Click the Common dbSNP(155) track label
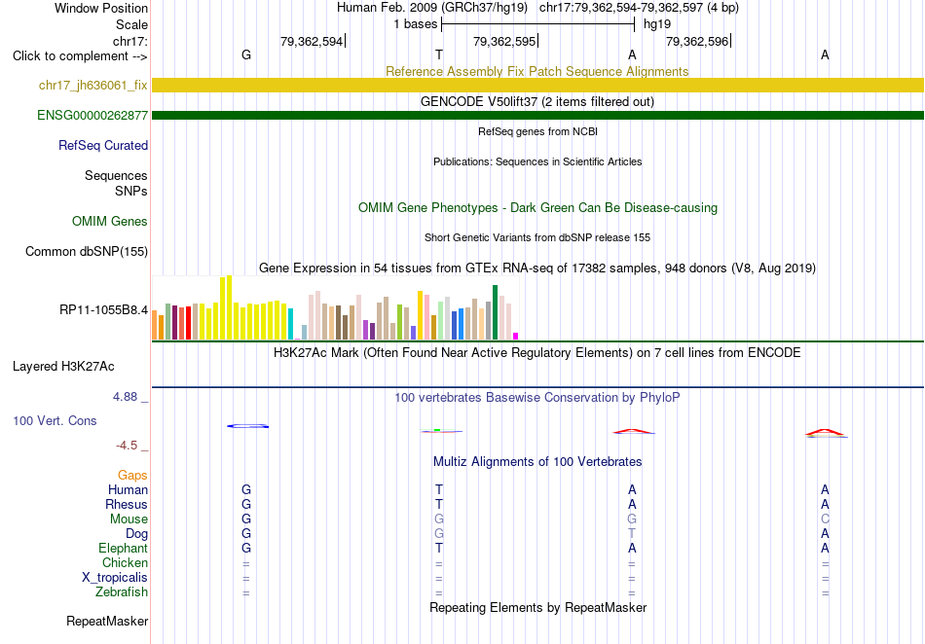 [87, 251]
